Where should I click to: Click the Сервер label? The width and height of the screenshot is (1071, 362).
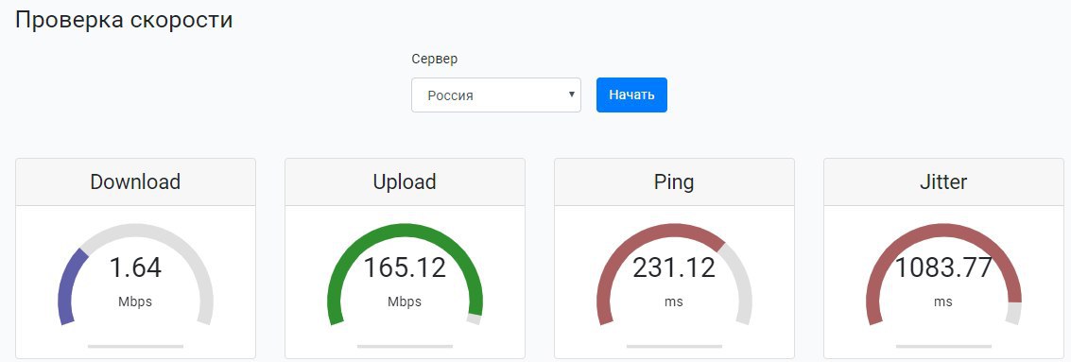coord(435,59)
